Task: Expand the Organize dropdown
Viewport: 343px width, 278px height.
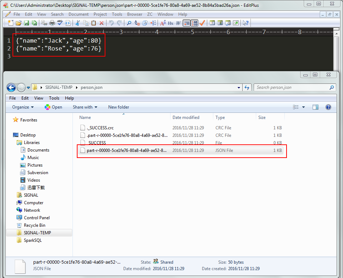Action: pos(23,107)
